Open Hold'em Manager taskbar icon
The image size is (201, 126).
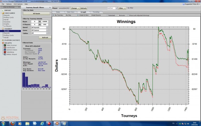coord(57,124)
